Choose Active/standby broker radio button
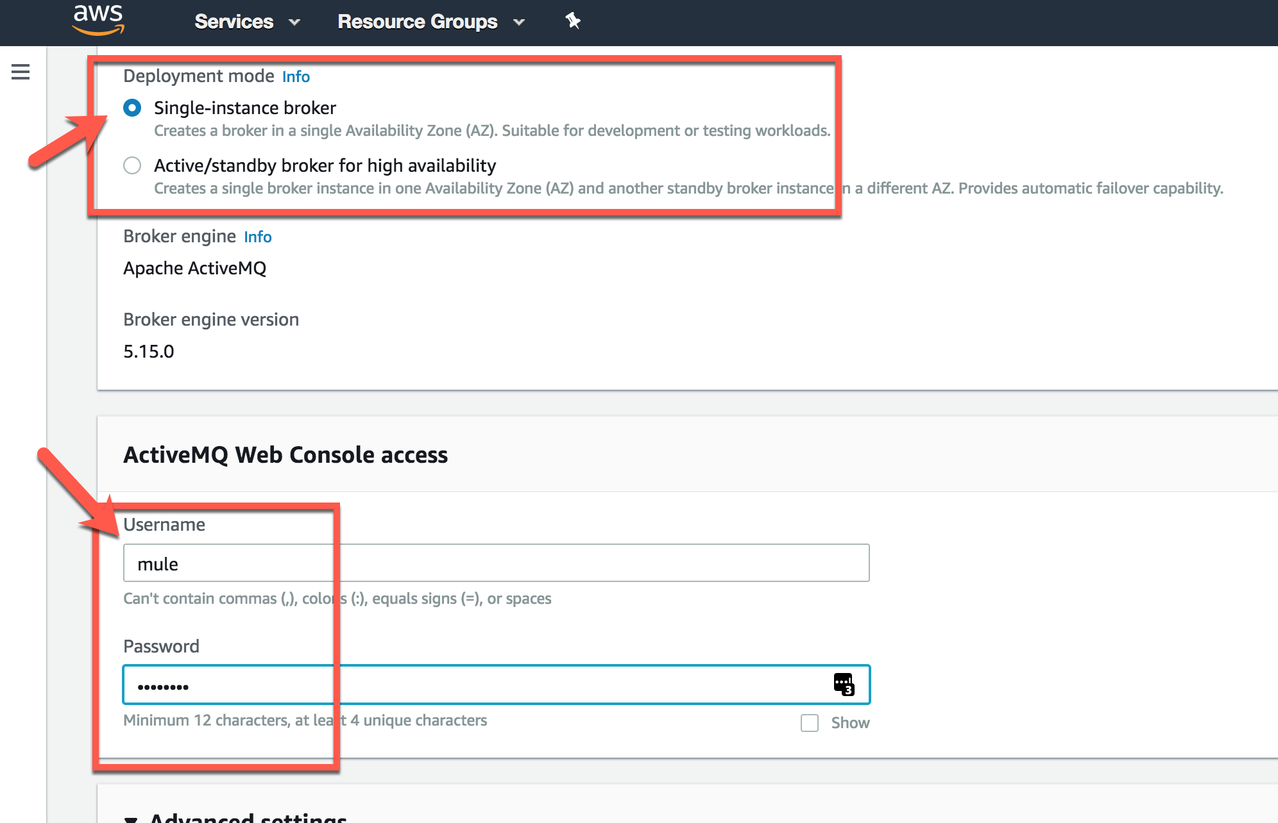Image resolution: width=1278 pixels, height=823 pixels. (132, 165)
